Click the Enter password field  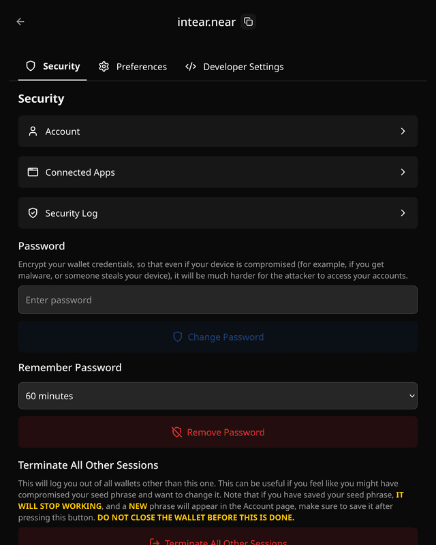[218, 300]
